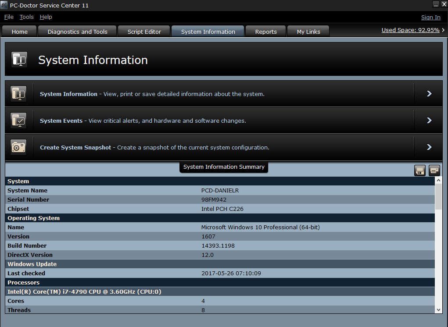Save the system information summary
The width and height of the screenshot is (448, 327).
pyautogui.click(x=420, y=171)
